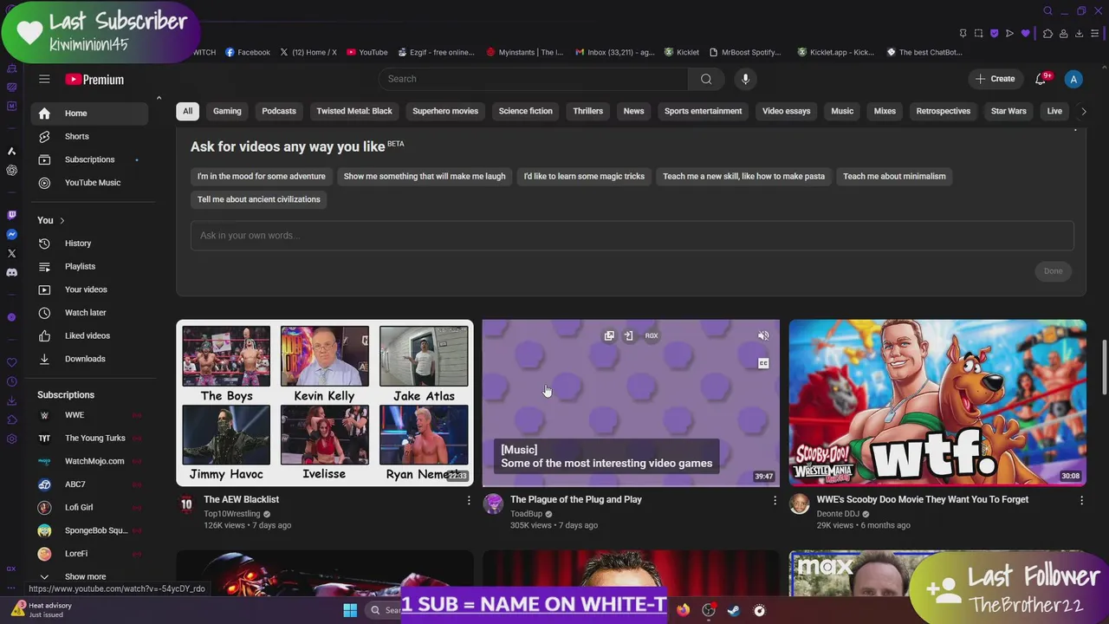Click the purple shield ad-blocker icon
The height and width of the screenshot is (624, 1109).
(x=994, y=33)
